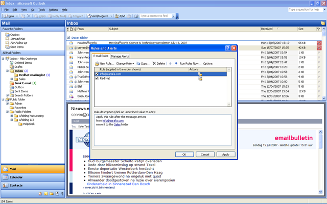Open Kinderarbeid in binnenstad Den Bosch link

(118, 184)
